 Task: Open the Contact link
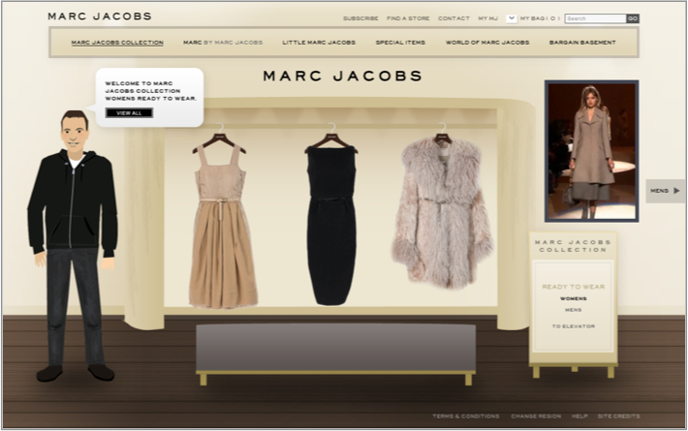pyautogui.click(x=453, y=18)
